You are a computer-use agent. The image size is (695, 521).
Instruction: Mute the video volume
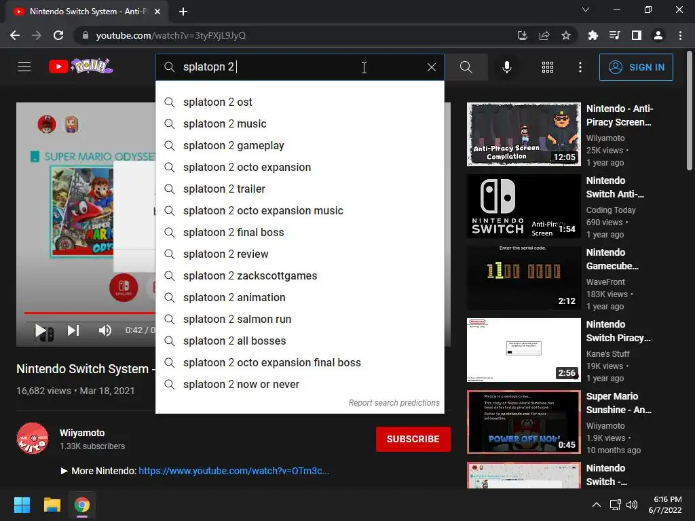tap(105, 330)
